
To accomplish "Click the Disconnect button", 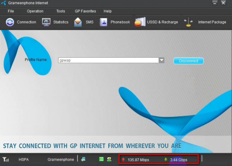I will click(x=189, y=61).
